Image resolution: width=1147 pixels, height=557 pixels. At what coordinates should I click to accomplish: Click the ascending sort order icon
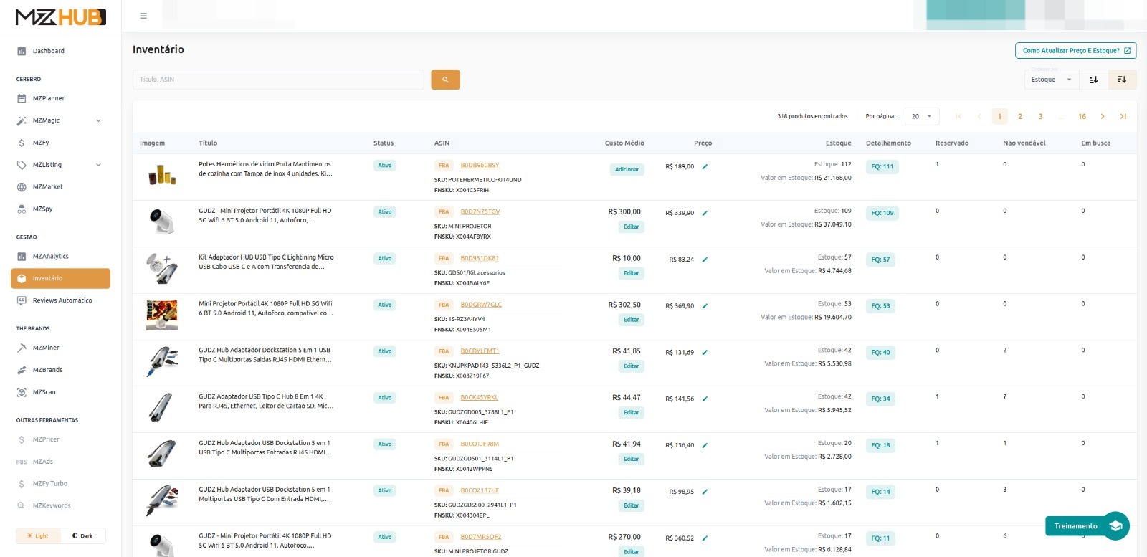pyautogui.click(x=1093, y=80)
